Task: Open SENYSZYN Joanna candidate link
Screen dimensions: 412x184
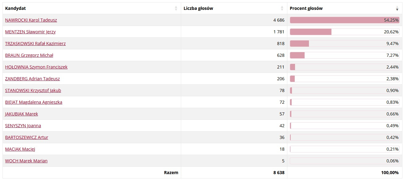Action: (x=23, y=126)
